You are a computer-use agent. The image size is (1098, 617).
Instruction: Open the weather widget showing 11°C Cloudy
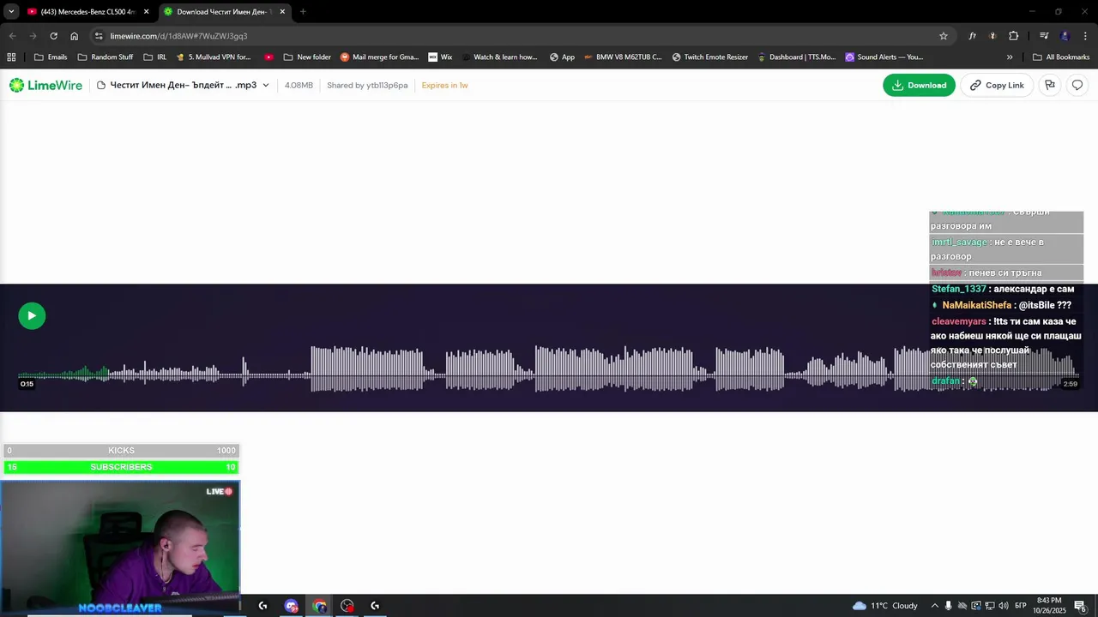point(884,606)
